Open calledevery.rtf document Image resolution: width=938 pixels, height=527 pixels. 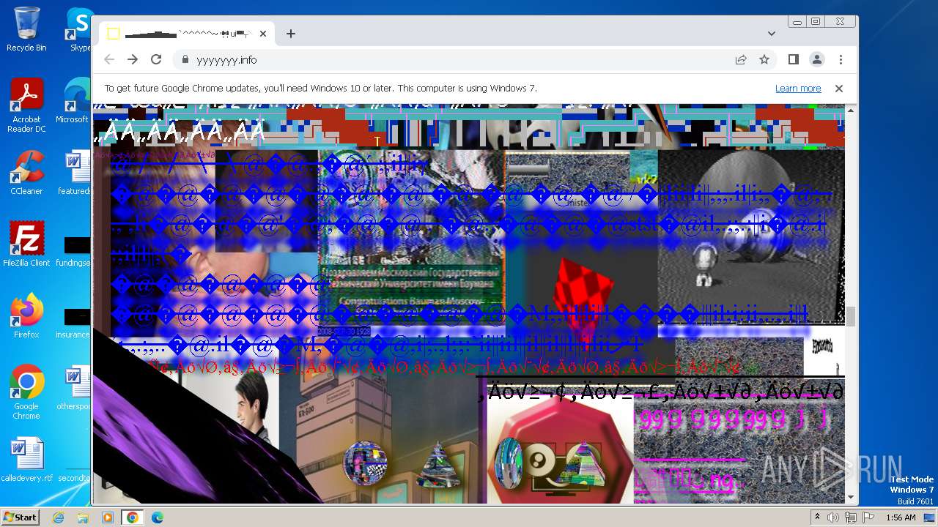[x=26, y=460]
